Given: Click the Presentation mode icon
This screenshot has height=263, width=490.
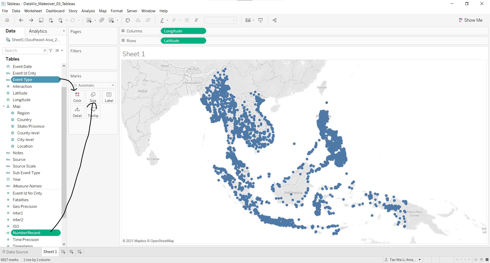Looking at the screenshot, I should point(261,20).
